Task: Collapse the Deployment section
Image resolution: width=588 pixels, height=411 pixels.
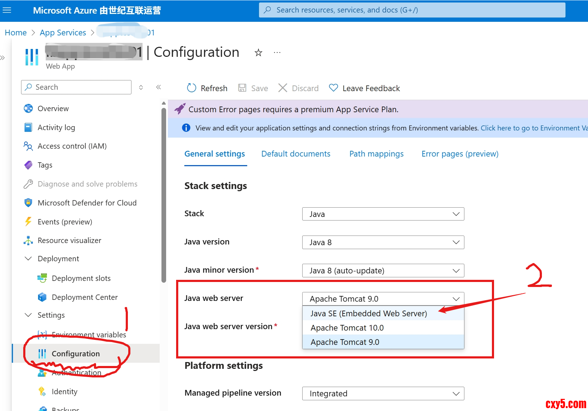Action: coord(28,259)
